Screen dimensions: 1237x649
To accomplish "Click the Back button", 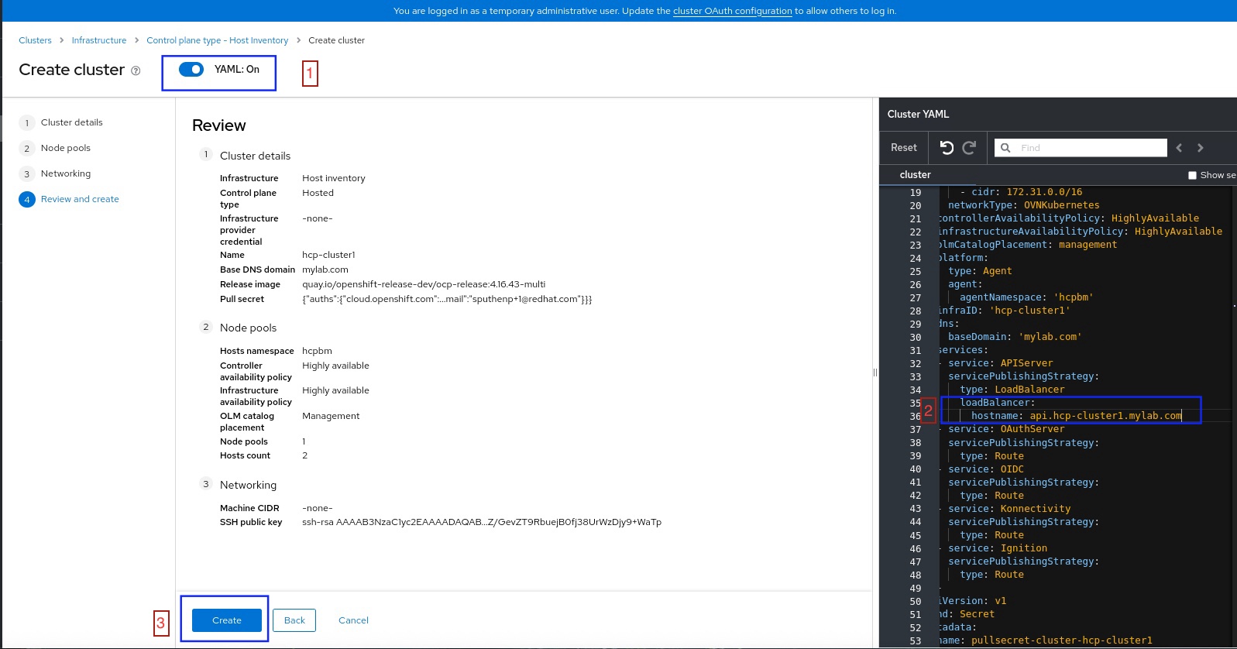I will (x=294, y=620).
